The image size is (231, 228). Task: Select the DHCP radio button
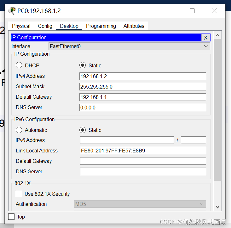point(19,65)
